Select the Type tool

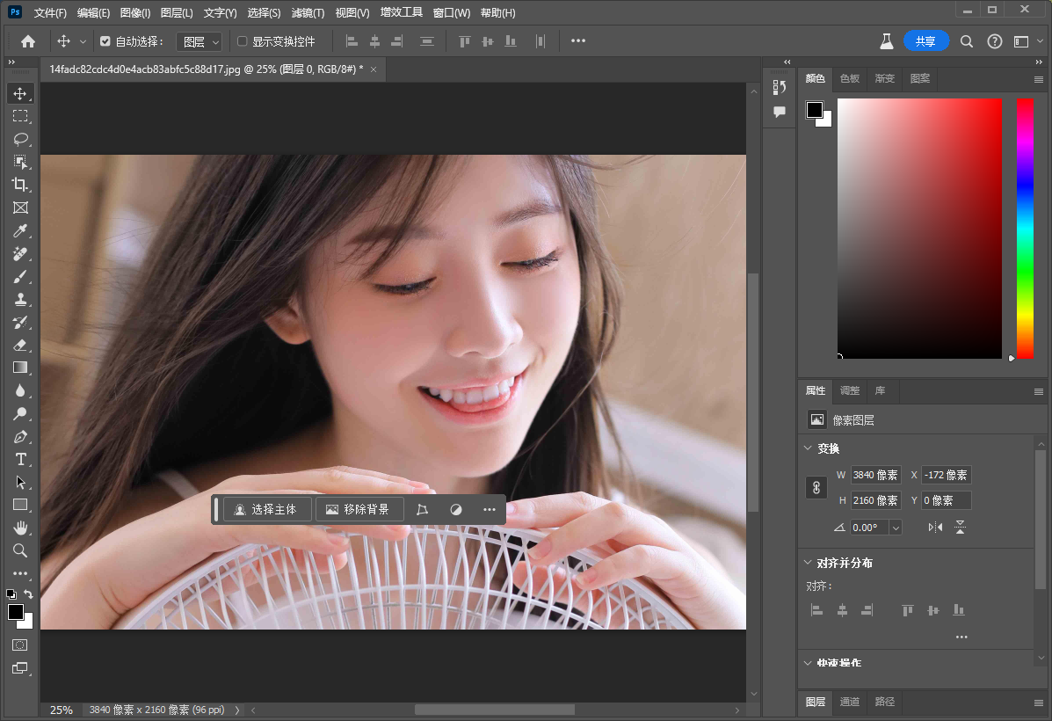(21, 459)
